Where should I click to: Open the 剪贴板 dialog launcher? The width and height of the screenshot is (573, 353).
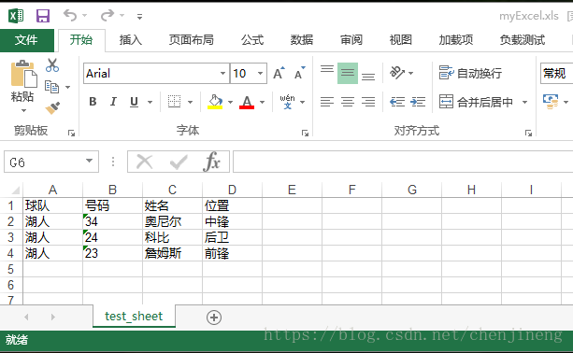tap(71, 134)
